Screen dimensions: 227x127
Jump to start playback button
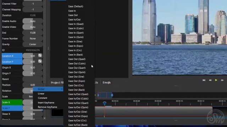(204, 80)
